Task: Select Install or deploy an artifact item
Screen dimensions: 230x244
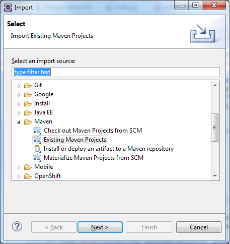Action: click(109, 149)
